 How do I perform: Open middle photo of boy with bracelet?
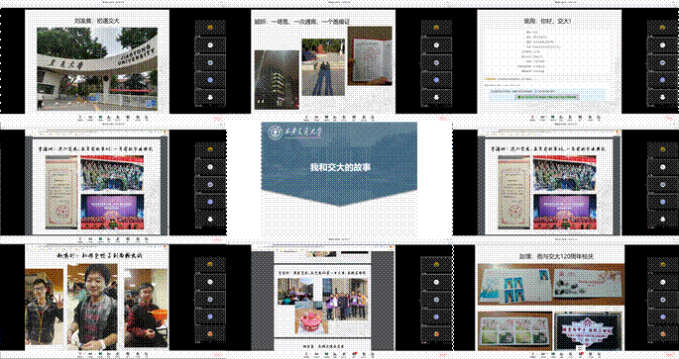click(92, 307)
